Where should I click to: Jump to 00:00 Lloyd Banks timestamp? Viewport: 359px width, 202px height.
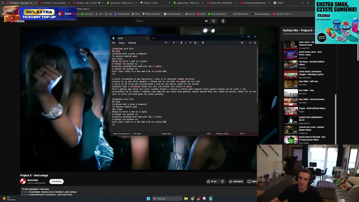(26, 192)
